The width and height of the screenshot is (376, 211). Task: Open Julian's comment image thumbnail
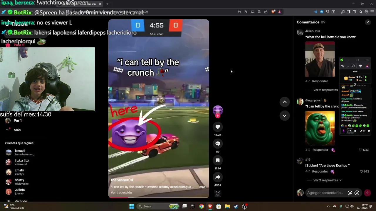[320, 59]
